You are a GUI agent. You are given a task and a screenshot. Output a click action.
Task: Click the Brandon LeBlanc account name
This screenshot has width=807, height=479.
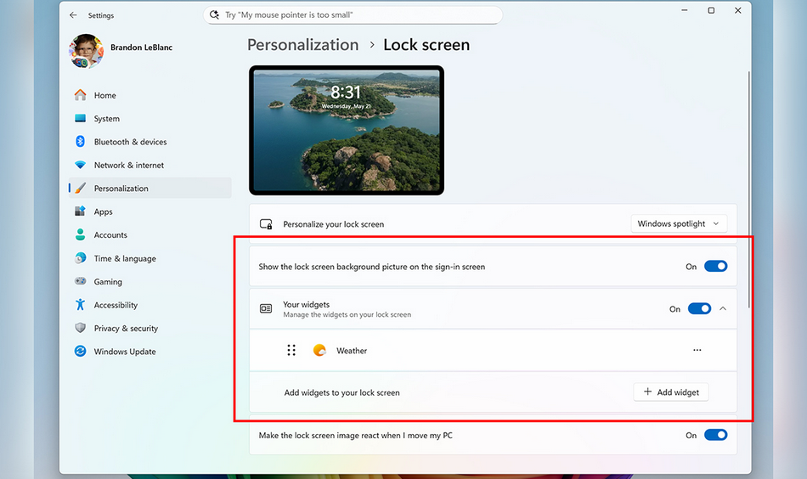coord(142,48)
